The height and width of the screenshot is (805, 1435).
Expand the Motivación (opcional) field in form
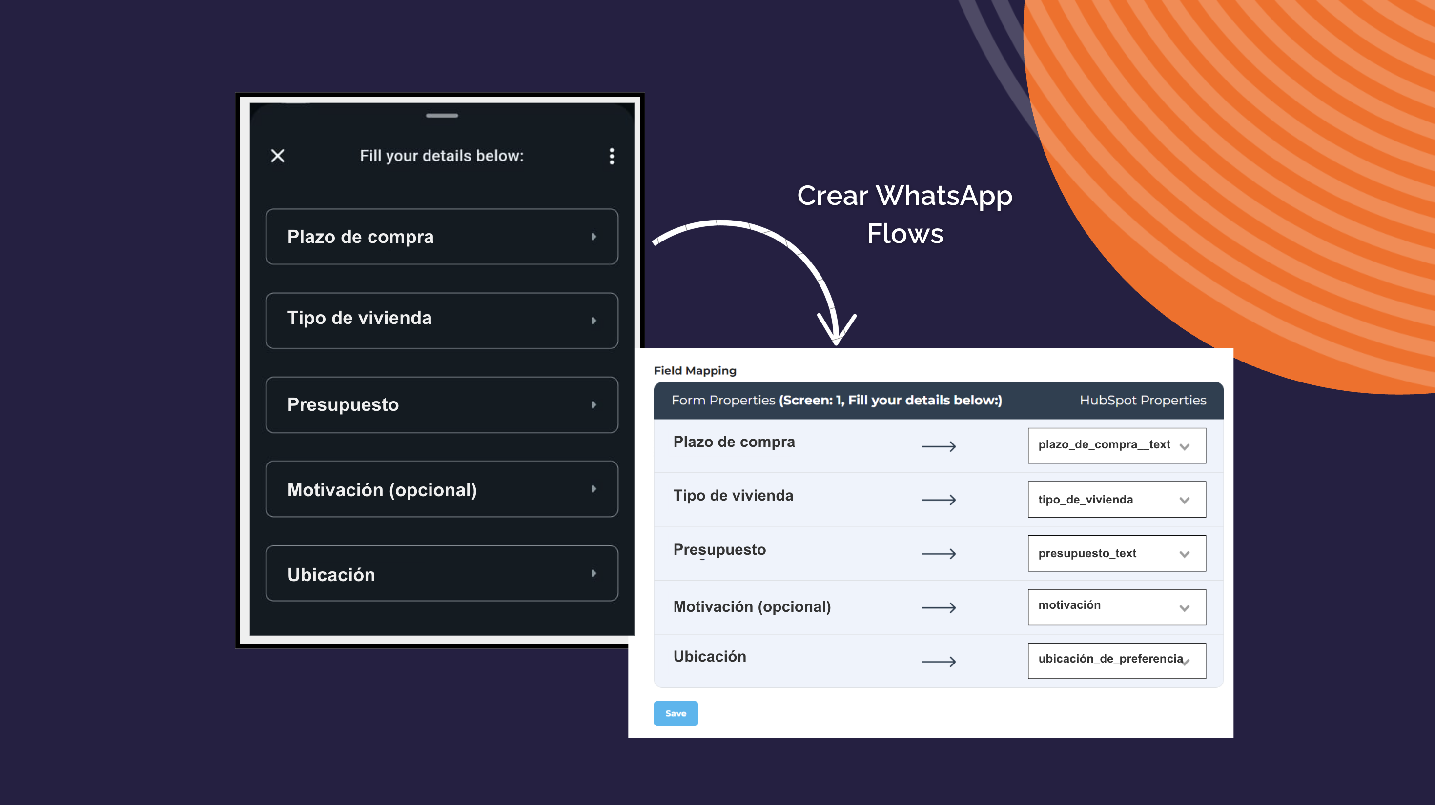(x=442, y=489)
